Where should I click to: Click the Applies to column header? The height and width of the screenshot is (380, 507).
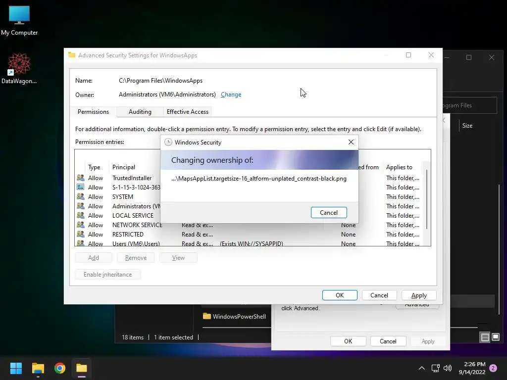pyautogui.click(x=399, y=167)
